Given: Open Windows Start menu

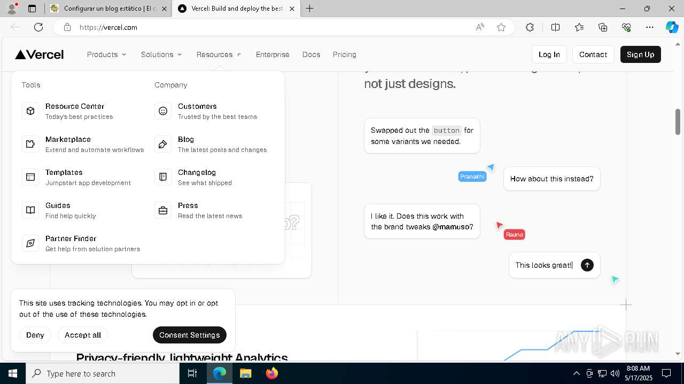Looking at the screenshot, I should [13, 373].
